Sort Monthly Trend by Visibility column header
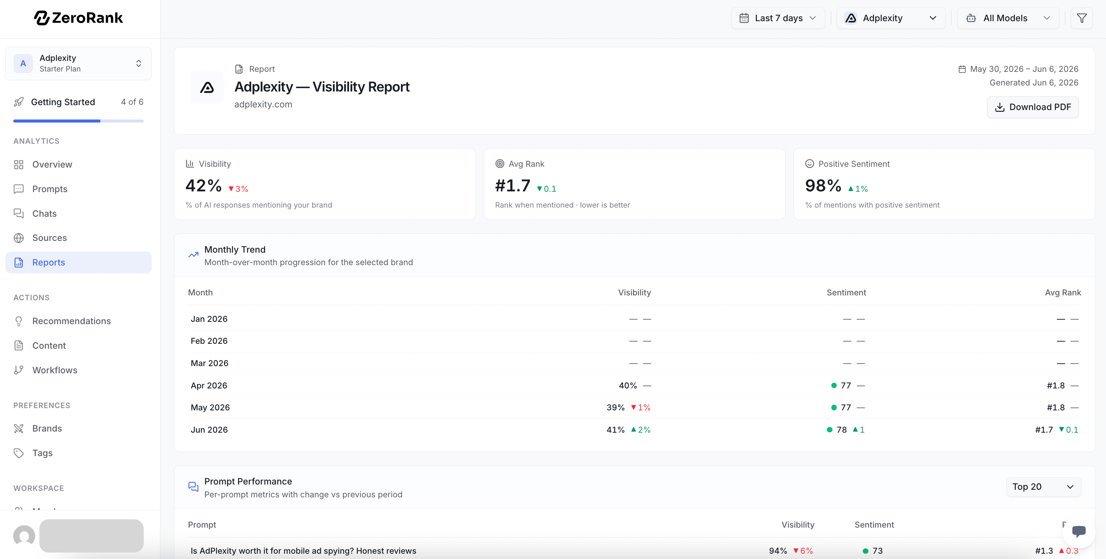The width and height of the screenshot is (1106, 559). point(635,292)
